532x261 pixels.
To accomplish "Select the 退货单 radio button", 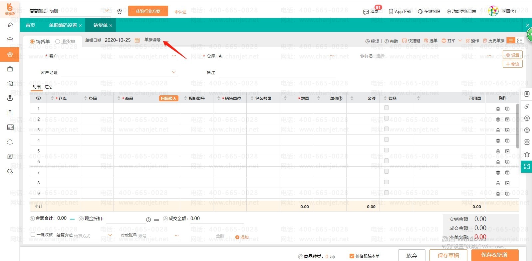I will (58, 42).
